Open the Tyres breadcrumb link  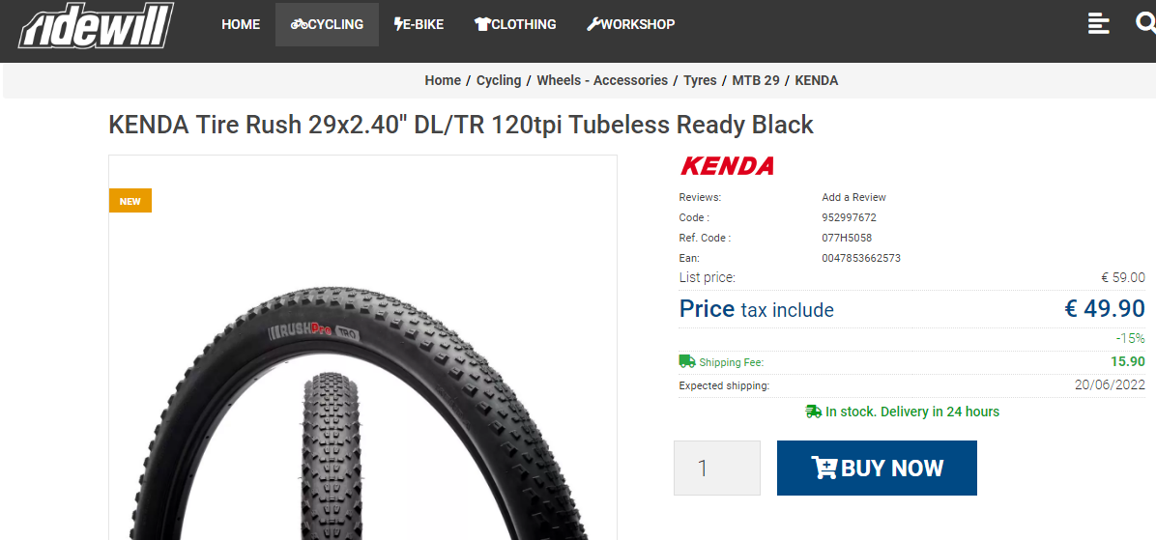(x=700, y=80)
